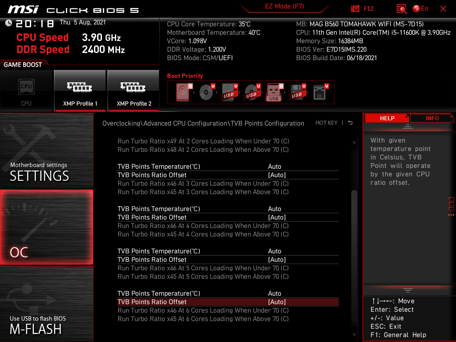Viewport: 456px width, 342px height.
Task: Select the network boot device icon
Action: [x=321, y=92]
